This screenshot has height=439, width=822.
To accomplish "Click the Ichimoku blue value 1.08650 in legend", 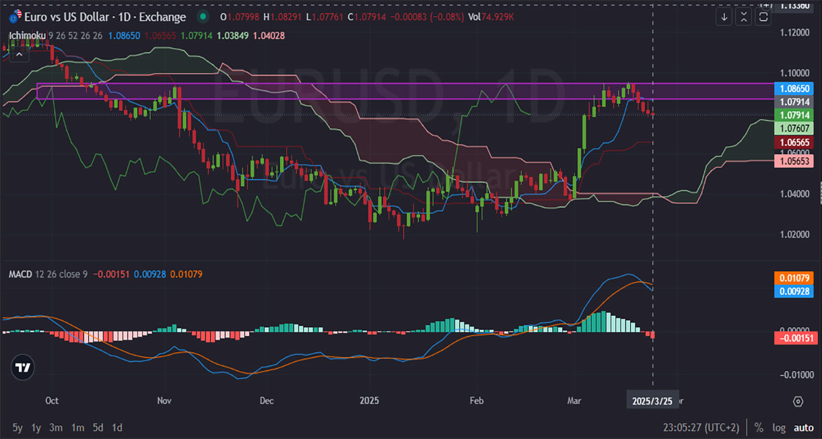I will (x=125, y=34).
